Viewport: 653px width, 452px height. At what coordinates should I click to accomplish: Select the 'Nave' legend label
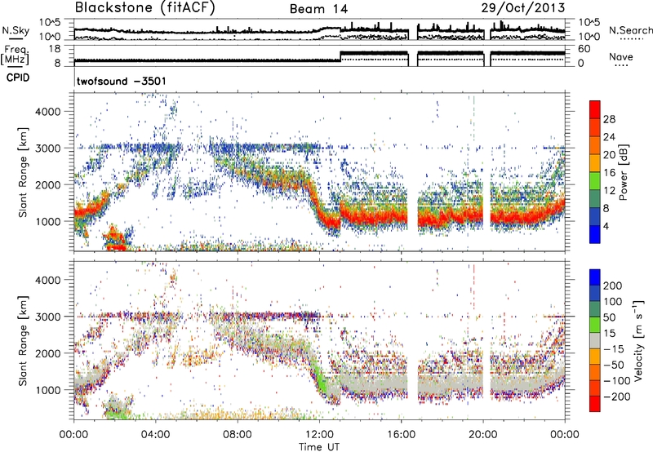click(x=621, y=56)
